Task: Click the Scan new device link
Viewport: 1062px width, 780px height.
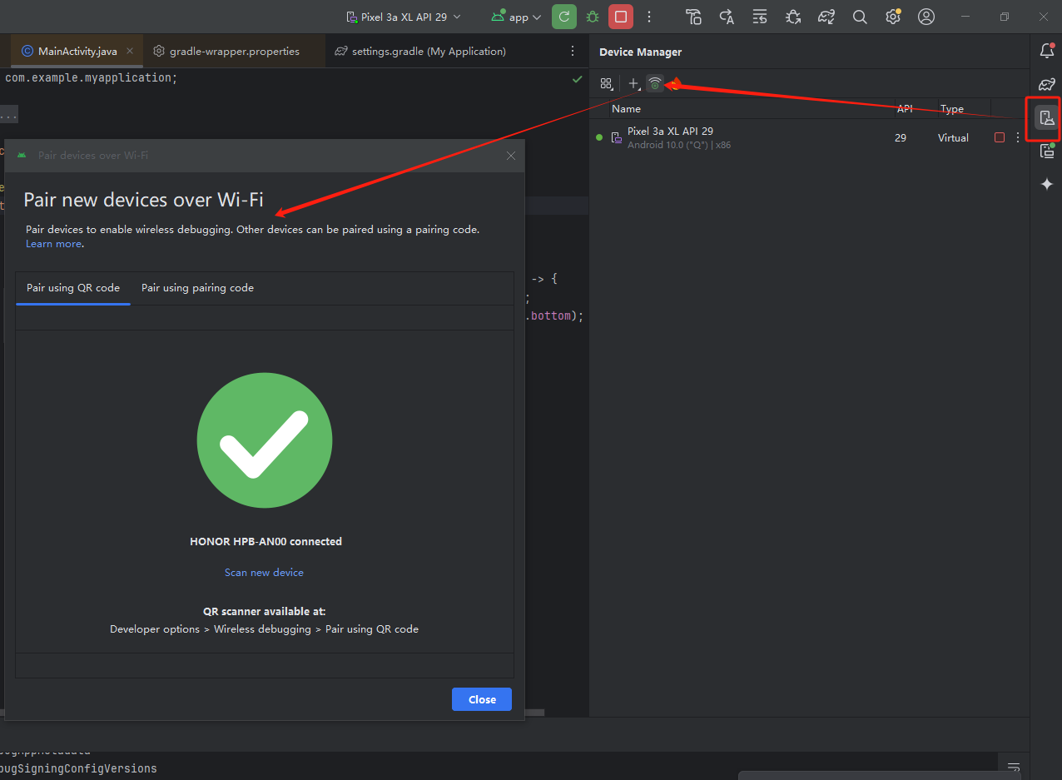Action: pos(264,573)
